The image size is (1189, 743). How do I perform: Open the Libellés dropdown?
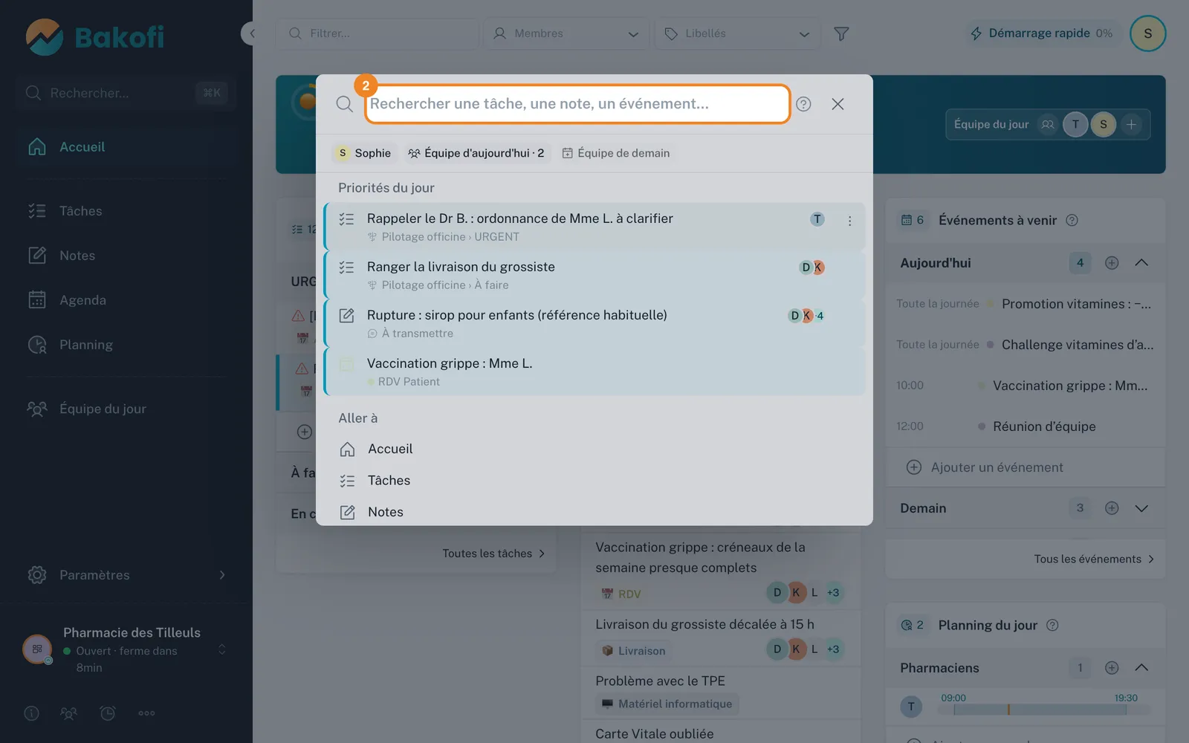737,33
